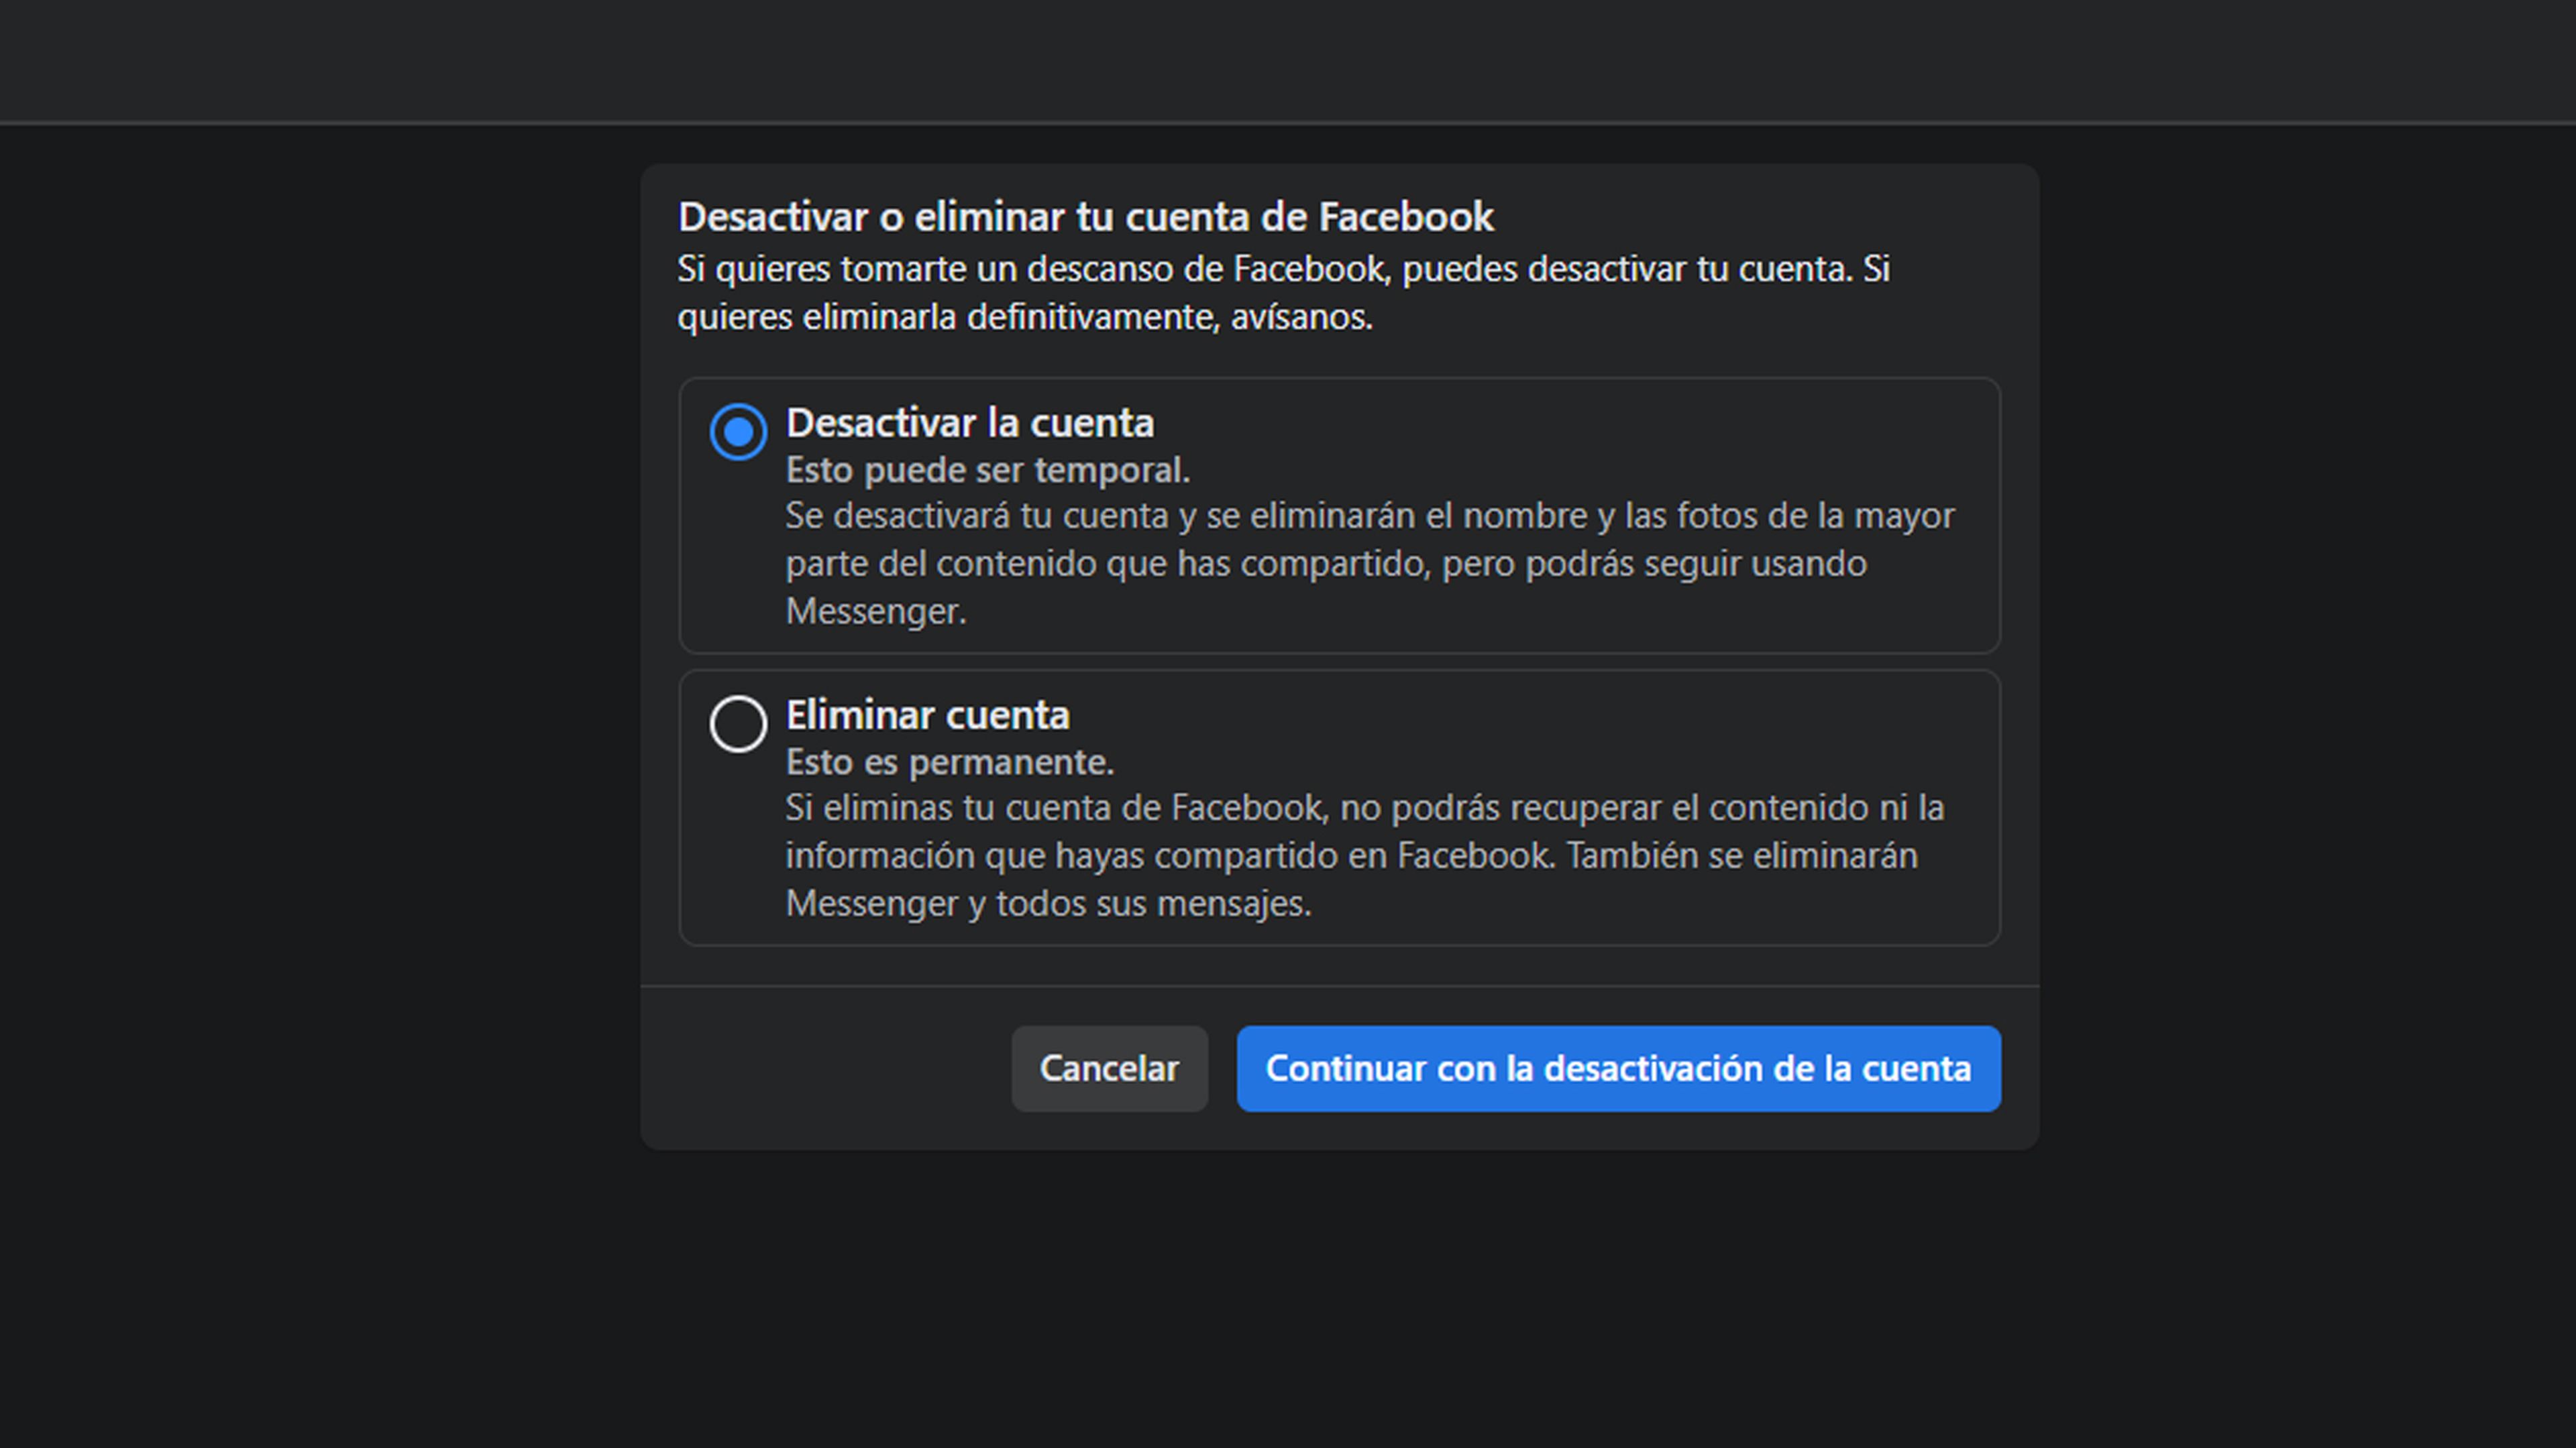This screenshot has width=2576, height=1448.
Task: Click Continuar con la desactivación de la cuenta
Action: 1618,1069
